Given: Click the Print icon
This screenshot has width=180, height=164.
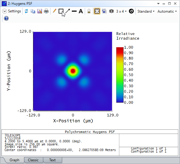Looking at the screenshot, I should (46, 11).
